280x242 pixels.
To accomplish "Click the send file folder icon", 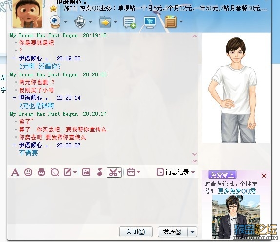I will (105, 22).
